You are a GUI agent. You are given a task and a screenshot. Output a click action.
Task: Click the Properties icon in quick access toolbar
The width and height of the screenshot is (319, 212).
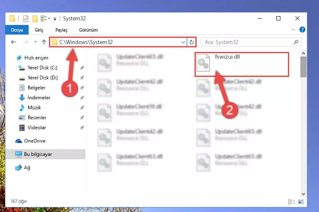tap(26, 19)
